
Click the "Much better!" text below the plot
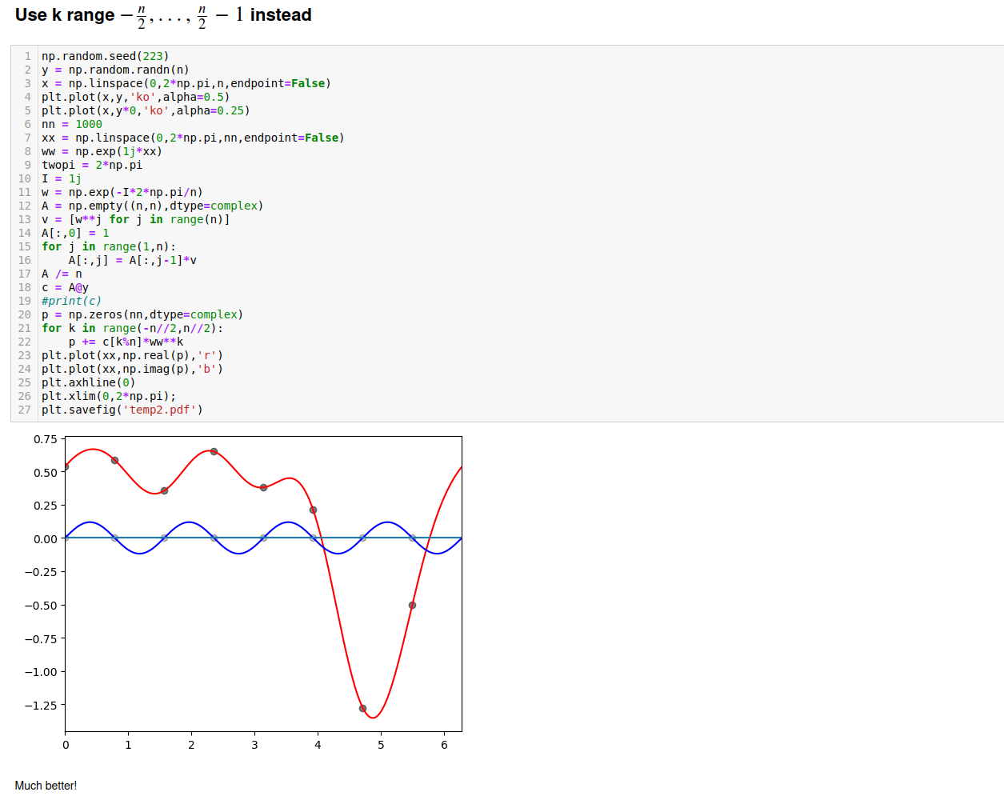(x=46, y=786)
